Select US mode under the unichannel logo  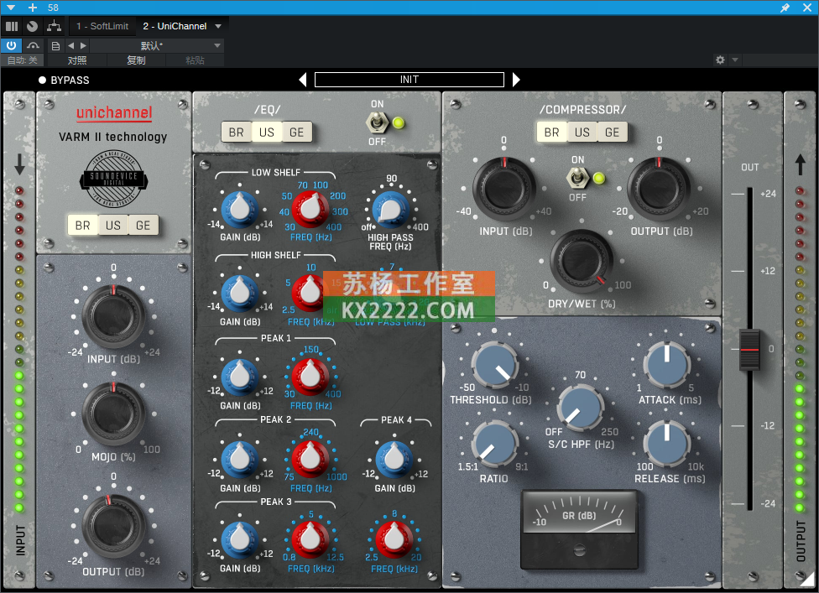click(112, 226)
